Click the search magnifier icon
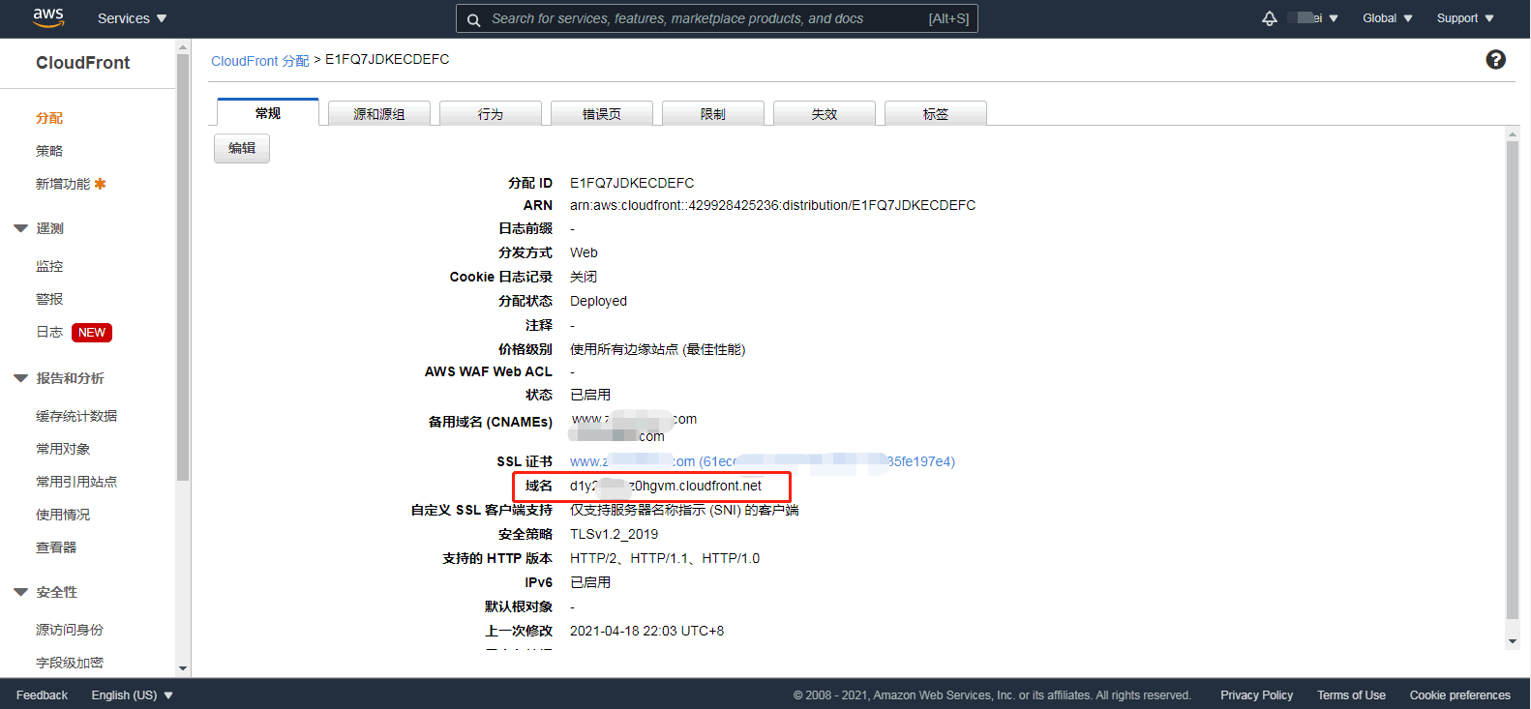The width and height of the screenshot is (1531, 709). [x=473, y=19]
